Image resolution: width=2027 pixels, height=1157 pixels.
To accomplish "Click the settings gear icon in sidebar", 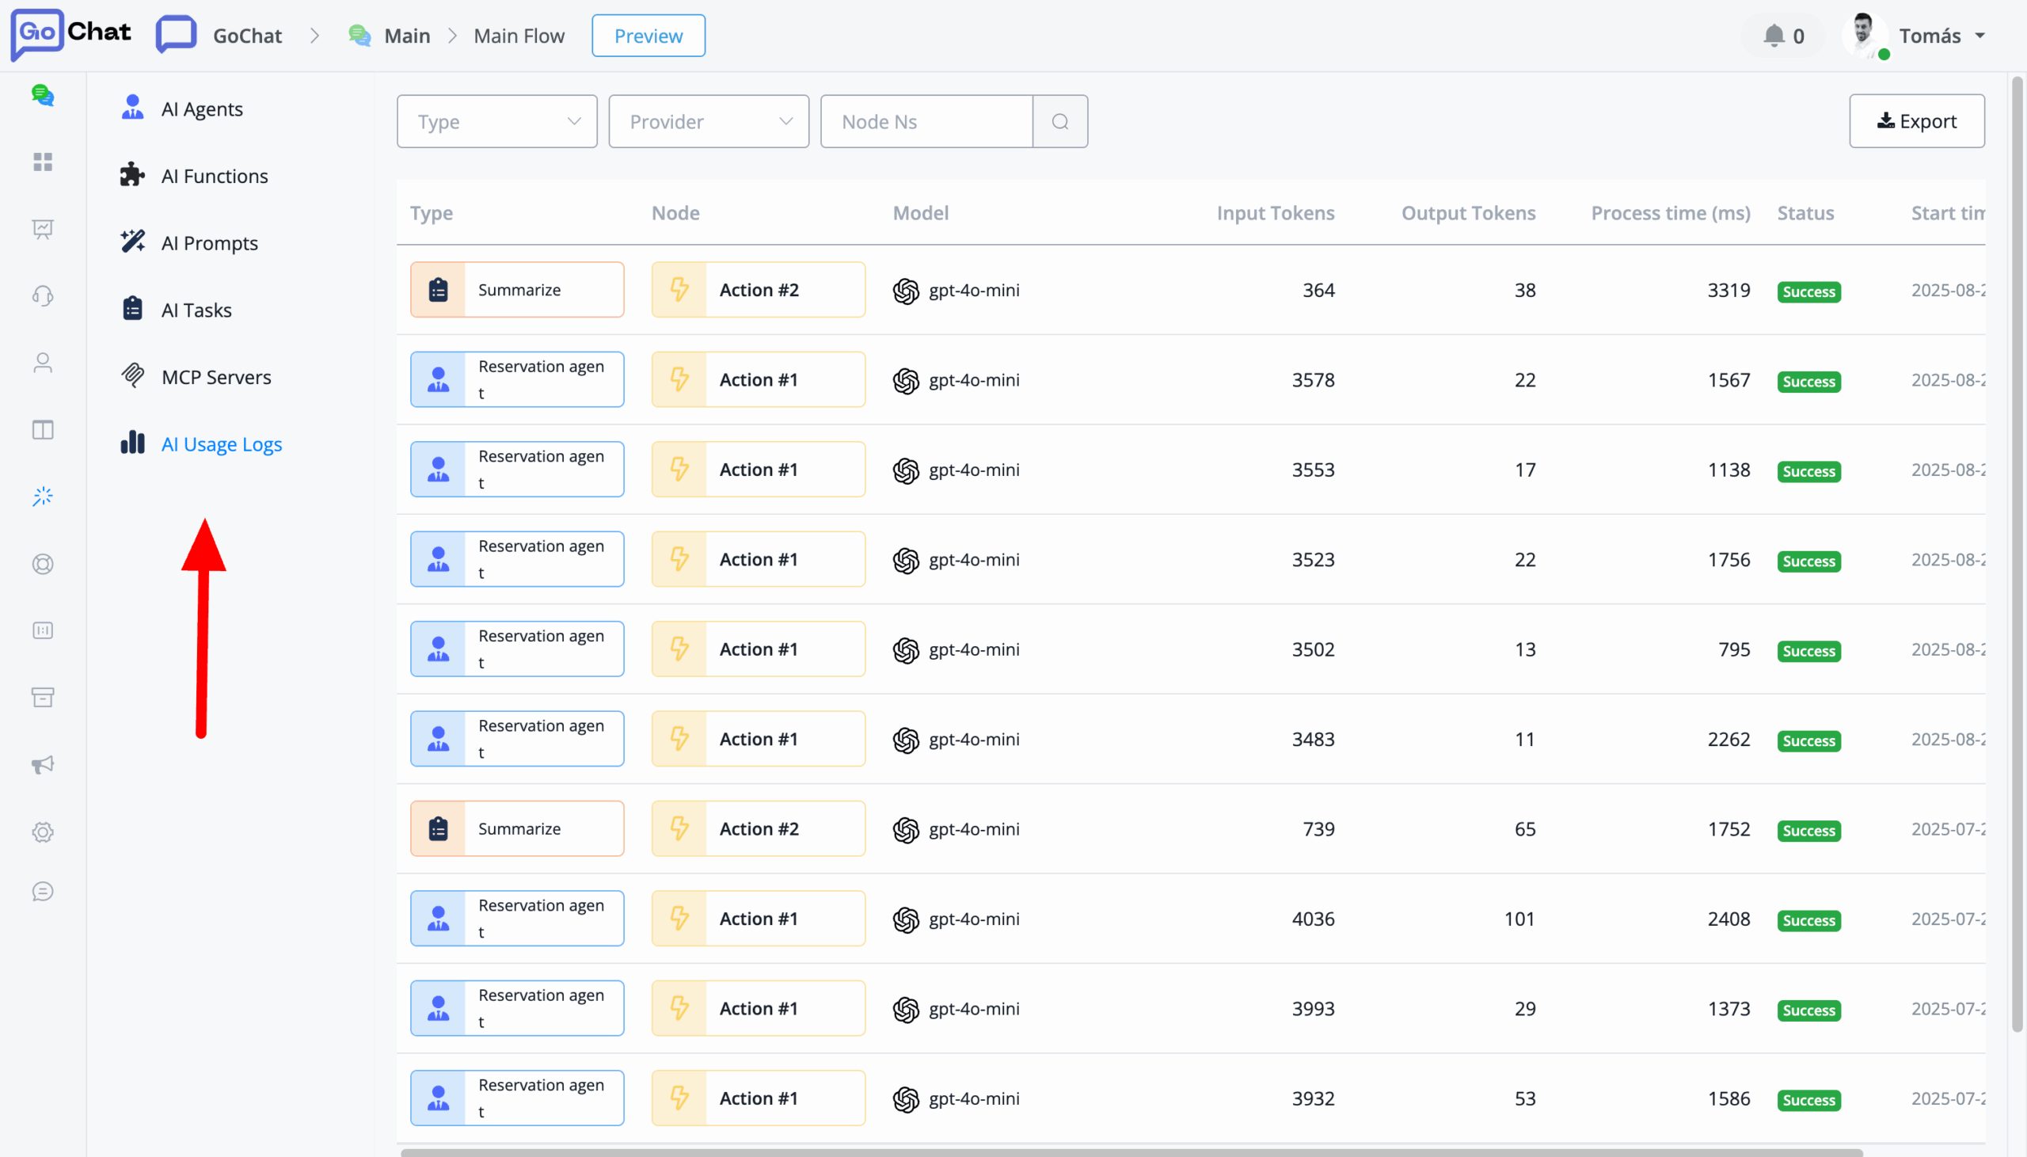I will point(43,832).
